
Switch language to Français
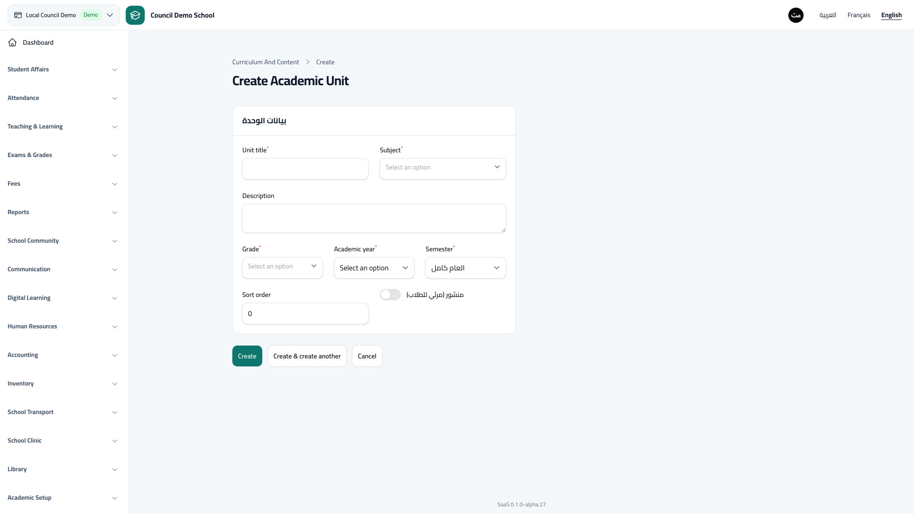[x=859, y=15]
